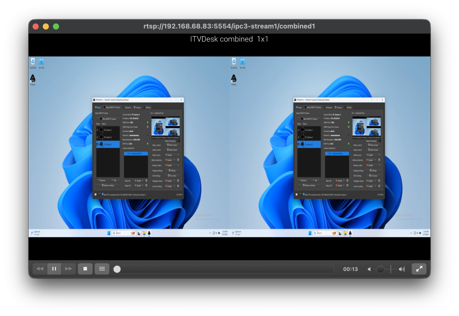Stop the stream with the stop button
Viewport: 459px width, 316px height.
point(85,269)
